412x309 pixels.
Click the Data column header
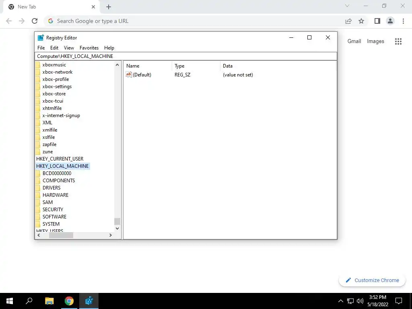278,66
